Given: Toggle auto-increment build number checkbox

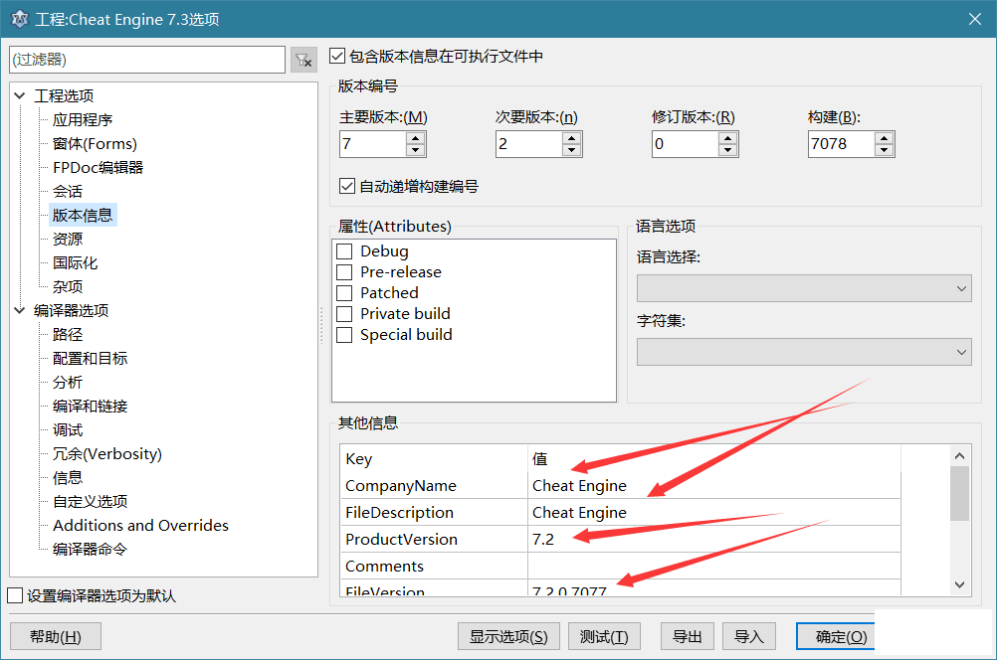Looking at the screenshot, I should pyautogui.click(x=347, y=186).
